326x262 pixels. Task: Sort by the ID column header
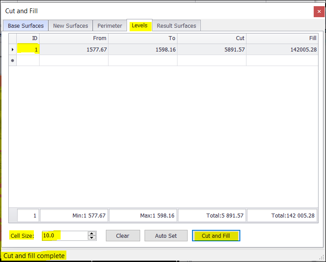coord(28,38)
